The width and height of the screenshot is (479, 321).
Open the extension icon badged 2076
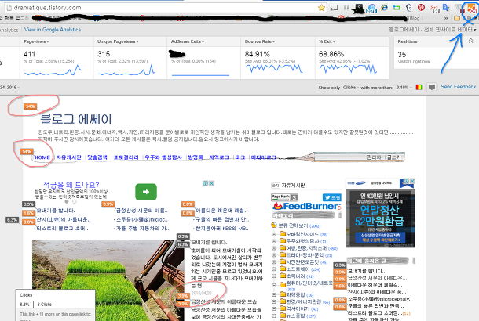pos(371,9)
